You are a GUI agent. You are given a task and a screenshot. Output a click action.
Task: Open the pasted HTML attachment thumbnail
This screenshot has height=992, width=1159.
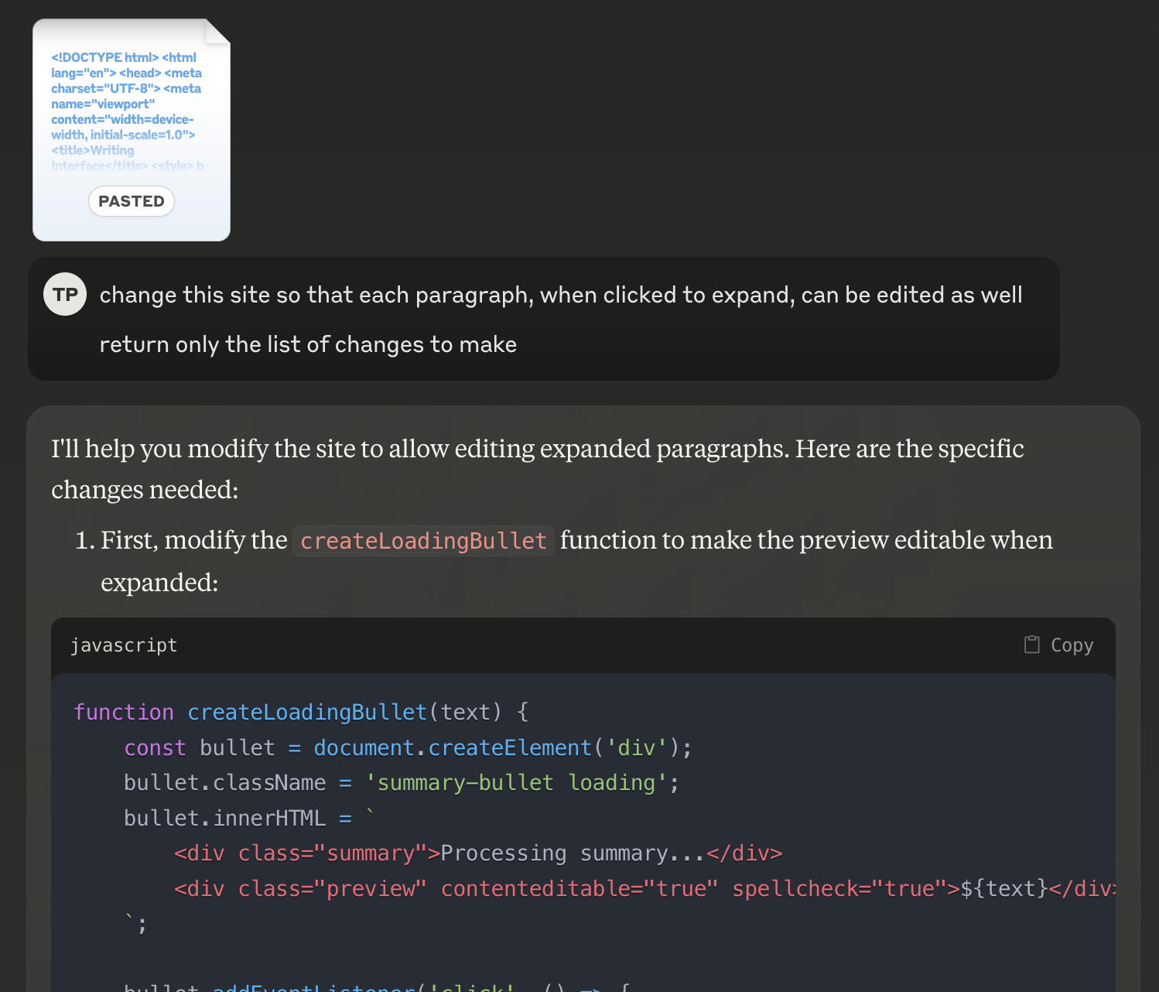[x=132, y=130]
